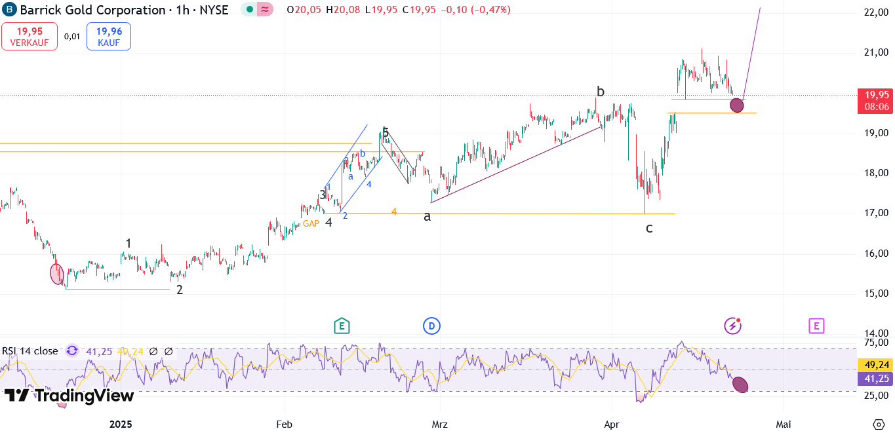Viewport: 895px width, 433px height.
Task: Click the Apr label on time axis
Action: pos(611,424)
